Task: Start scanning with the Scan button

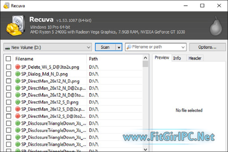Action: 105,47
